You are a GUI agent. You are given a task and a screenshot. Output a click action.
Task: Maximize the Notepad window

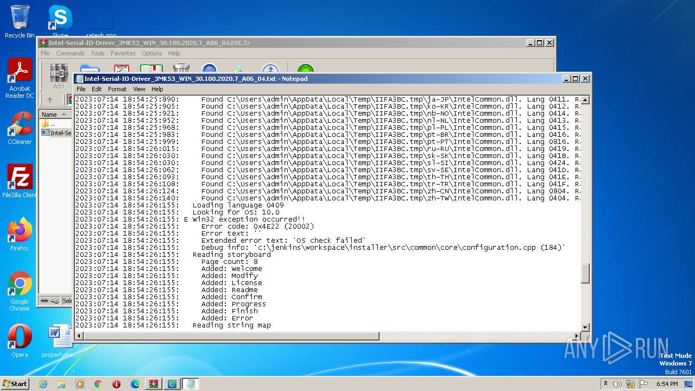click(x=576, y=79)
